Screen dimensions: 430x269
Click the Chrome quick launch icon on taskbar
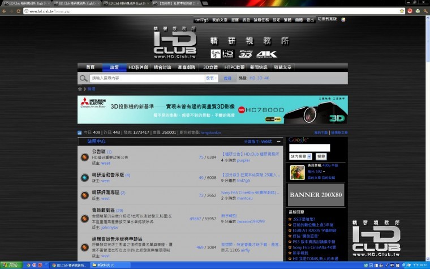coord(28,265)
